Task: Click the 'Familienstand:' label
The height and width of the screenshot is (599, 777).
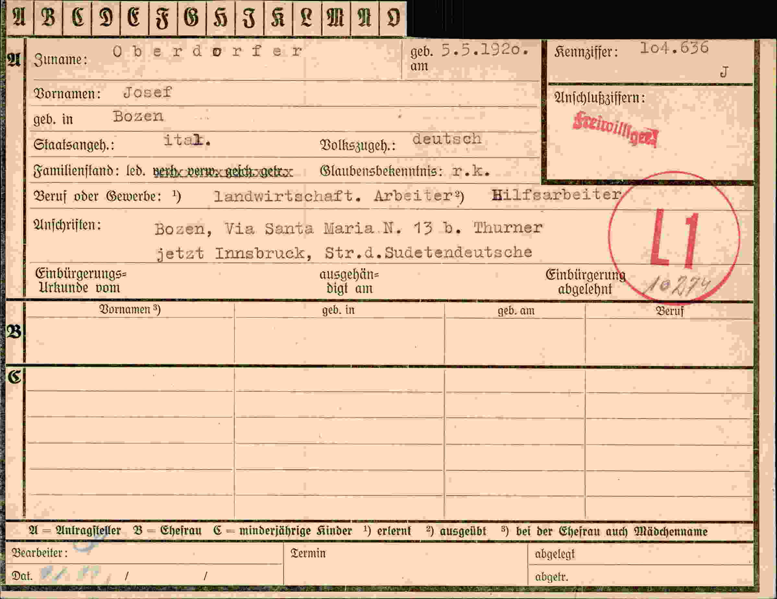Action: (x=76, y=171)
